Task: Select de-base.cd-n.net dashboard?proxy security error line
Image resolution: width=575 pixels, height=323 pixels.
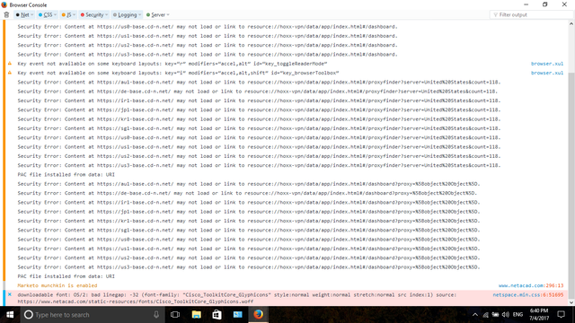Action: click(x=247, y=193)
